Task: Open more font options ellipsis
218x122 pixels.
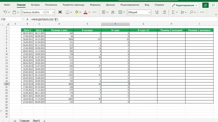Action: pyautogui.click(x=94, y=12)
